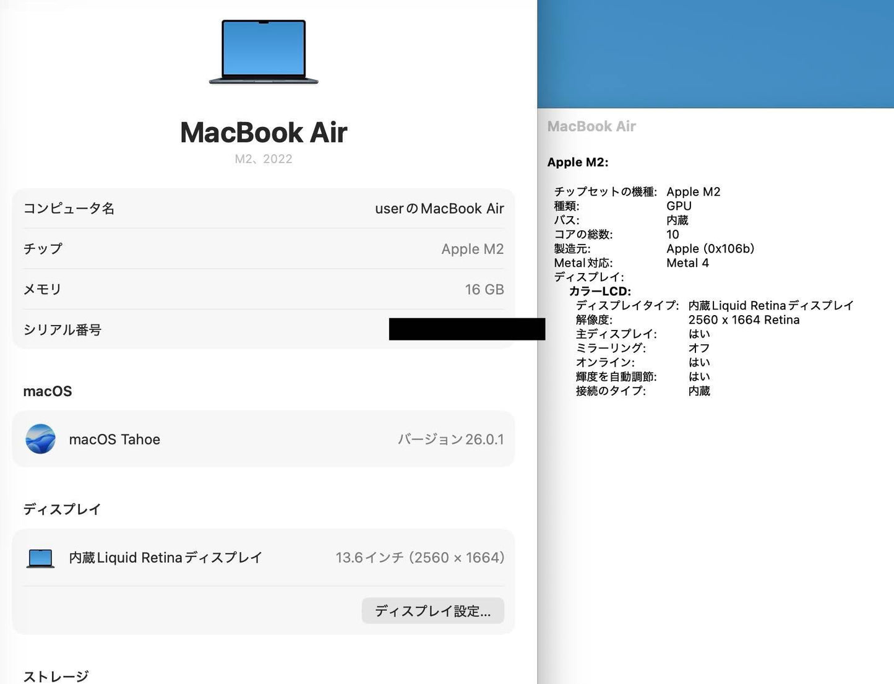This screenshot has height=684, width=894.
Task: Click the 解像度 2560 x 1664 value
Action: pyautogui.click(x=744, y=319)
